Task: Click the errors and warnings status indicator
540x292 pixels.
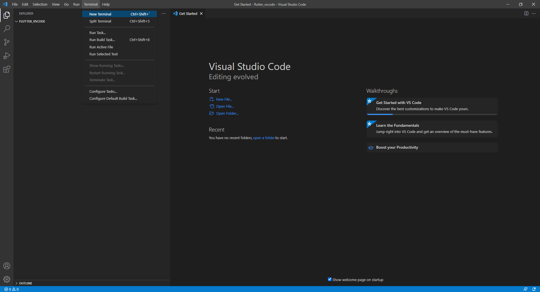Action: pyautogui.click(x=12, y=289)
